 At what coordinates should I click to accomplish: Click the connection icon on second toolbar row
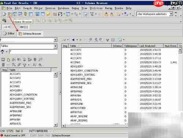pos(4,20)
